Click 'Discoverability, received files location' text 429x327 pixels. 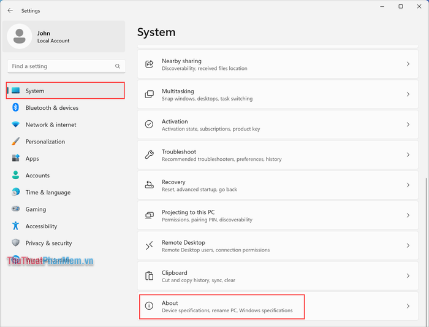pos(204,68)
